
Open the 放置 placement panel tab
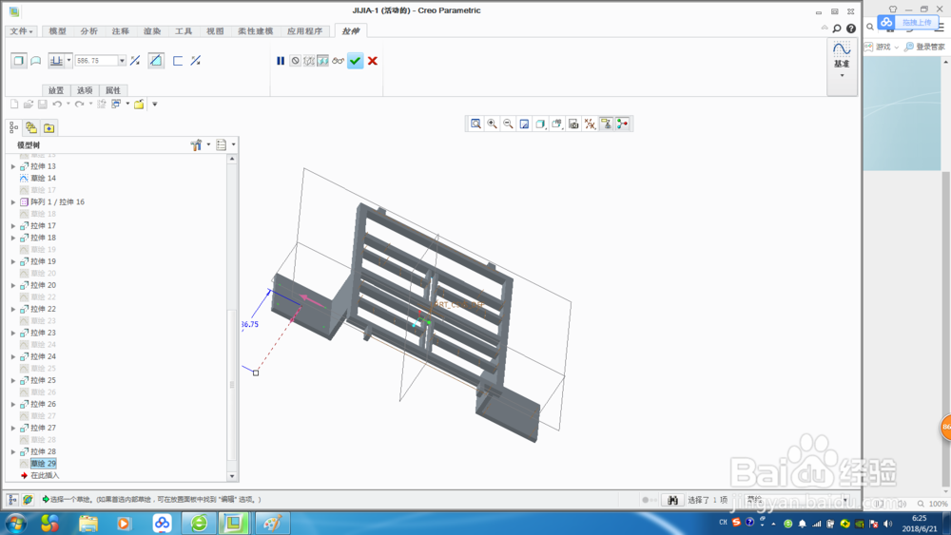[56, 90]
